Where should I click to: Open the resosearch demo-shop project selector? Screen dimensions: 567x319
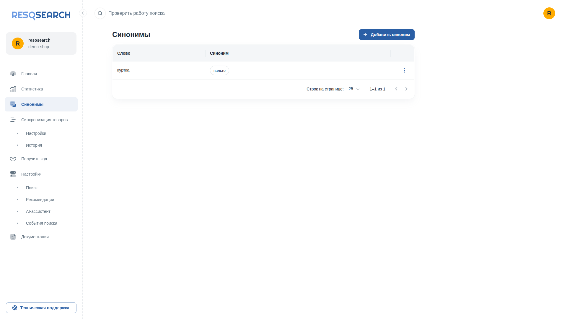coord(41,43)
